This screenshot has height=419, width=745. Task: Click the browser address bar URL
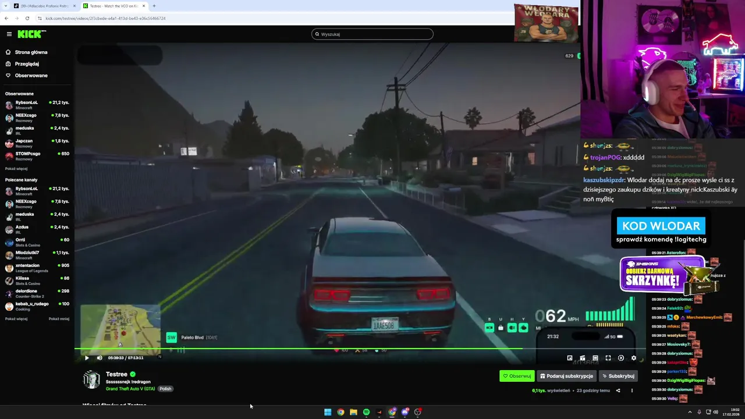coord(105,18)
